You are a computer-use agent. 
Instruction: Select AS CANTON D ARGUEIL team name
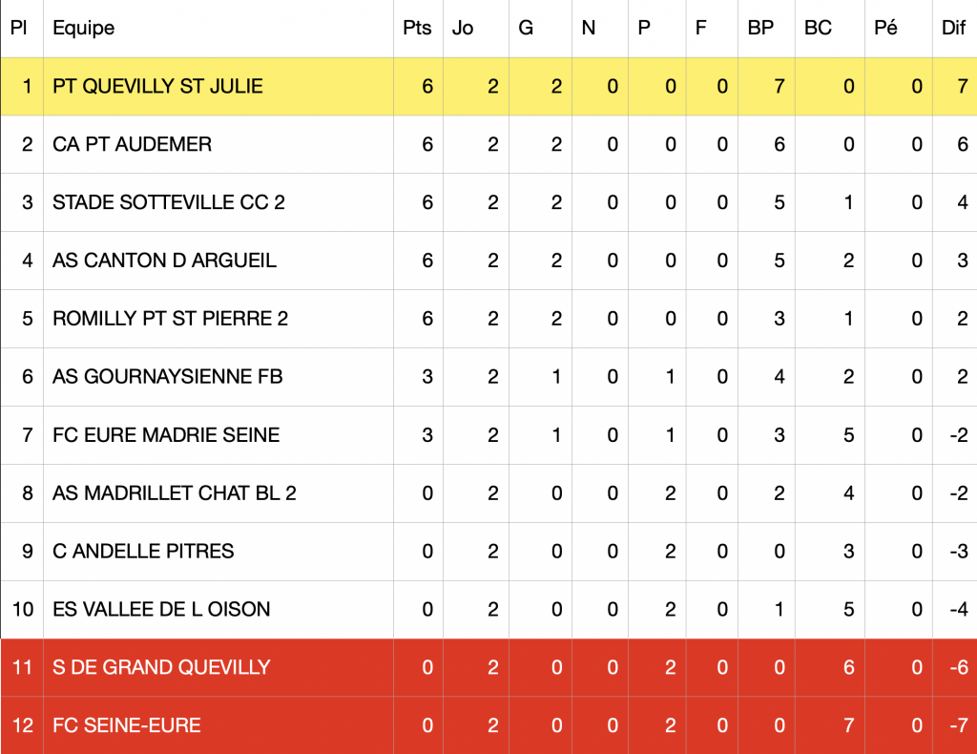(x=164, y=261)
